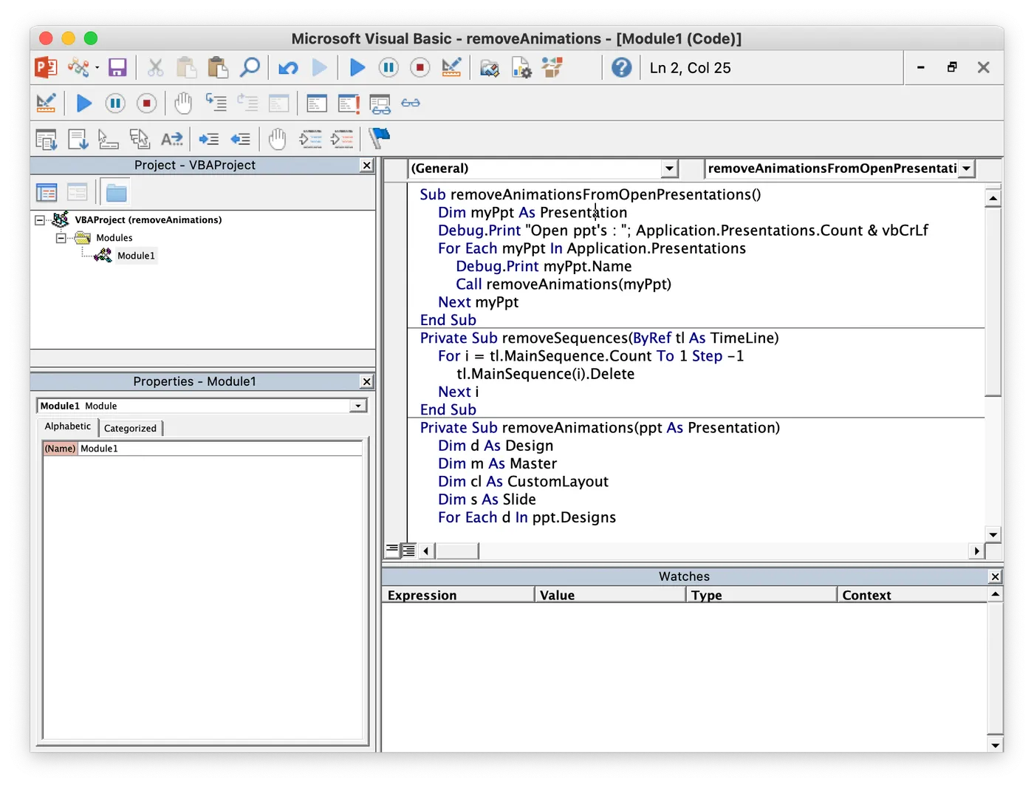This screenshot has height=787, width=1034.
Task: Click the Quick Watch glasses icon
Action: pyautogui.click(x=411, y=103)
